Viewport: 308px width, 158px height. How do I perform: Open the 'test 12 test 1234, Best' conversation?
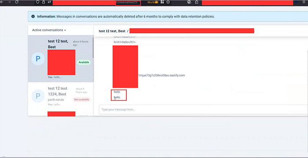click(61, 96)
